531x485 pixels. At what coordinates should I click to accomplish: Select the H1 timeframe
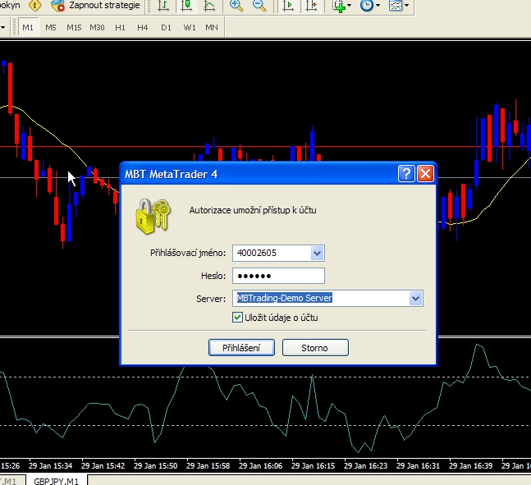120,27
